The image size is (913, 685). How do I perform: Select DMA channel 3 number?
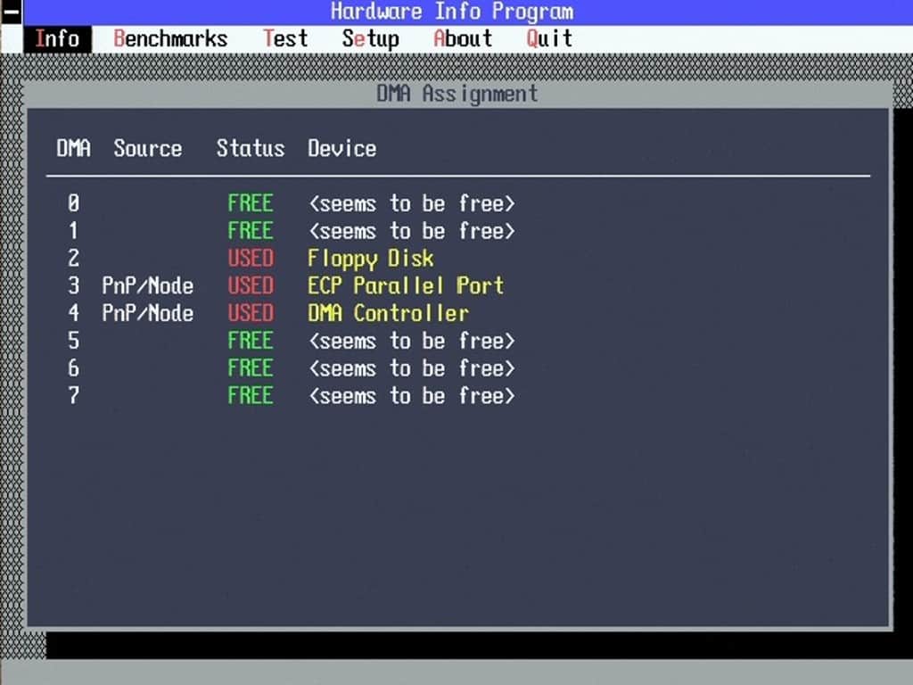tap(73, 285)
